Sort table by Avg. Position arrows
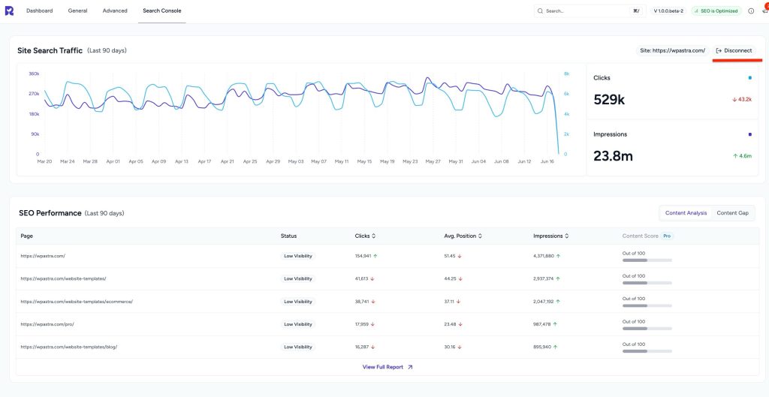Screen dimensions: 769x397 [x=480, y=236]
